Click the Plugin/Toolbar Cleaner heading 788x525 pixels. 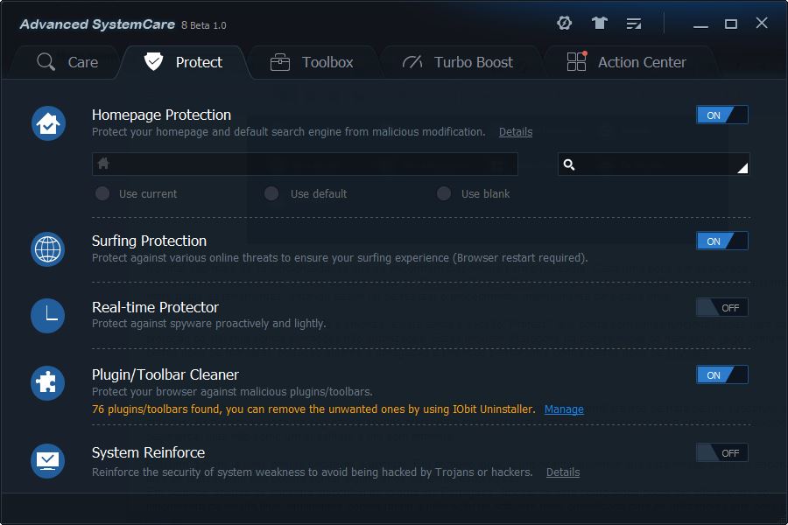(165, 374)
